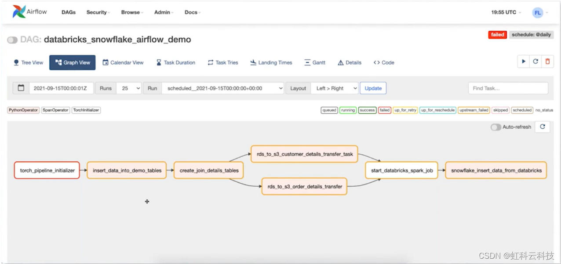Pause or unpause the DAG toggle
The image size is (561, 264).
click(x=12, y=40)
